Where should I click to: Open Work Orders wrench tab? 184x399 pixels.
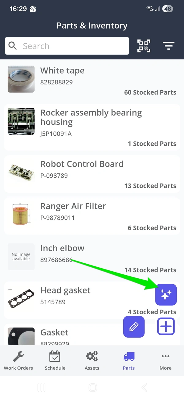coord(18,361)
